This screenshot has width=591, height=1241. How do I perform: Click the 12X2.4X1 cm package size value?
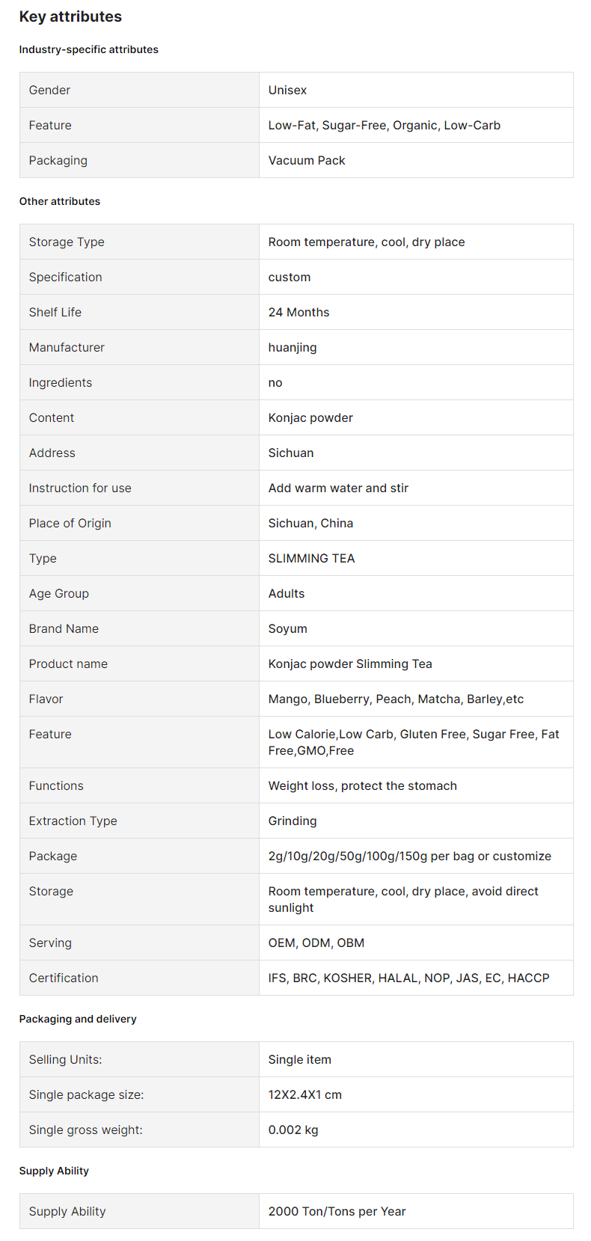click(304, 1094)
